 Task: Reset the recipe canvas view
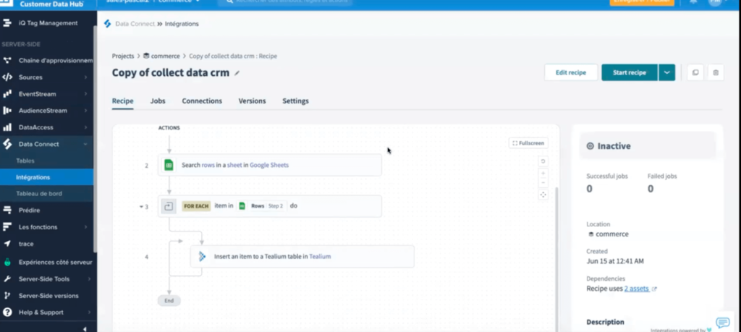(543, 161)
